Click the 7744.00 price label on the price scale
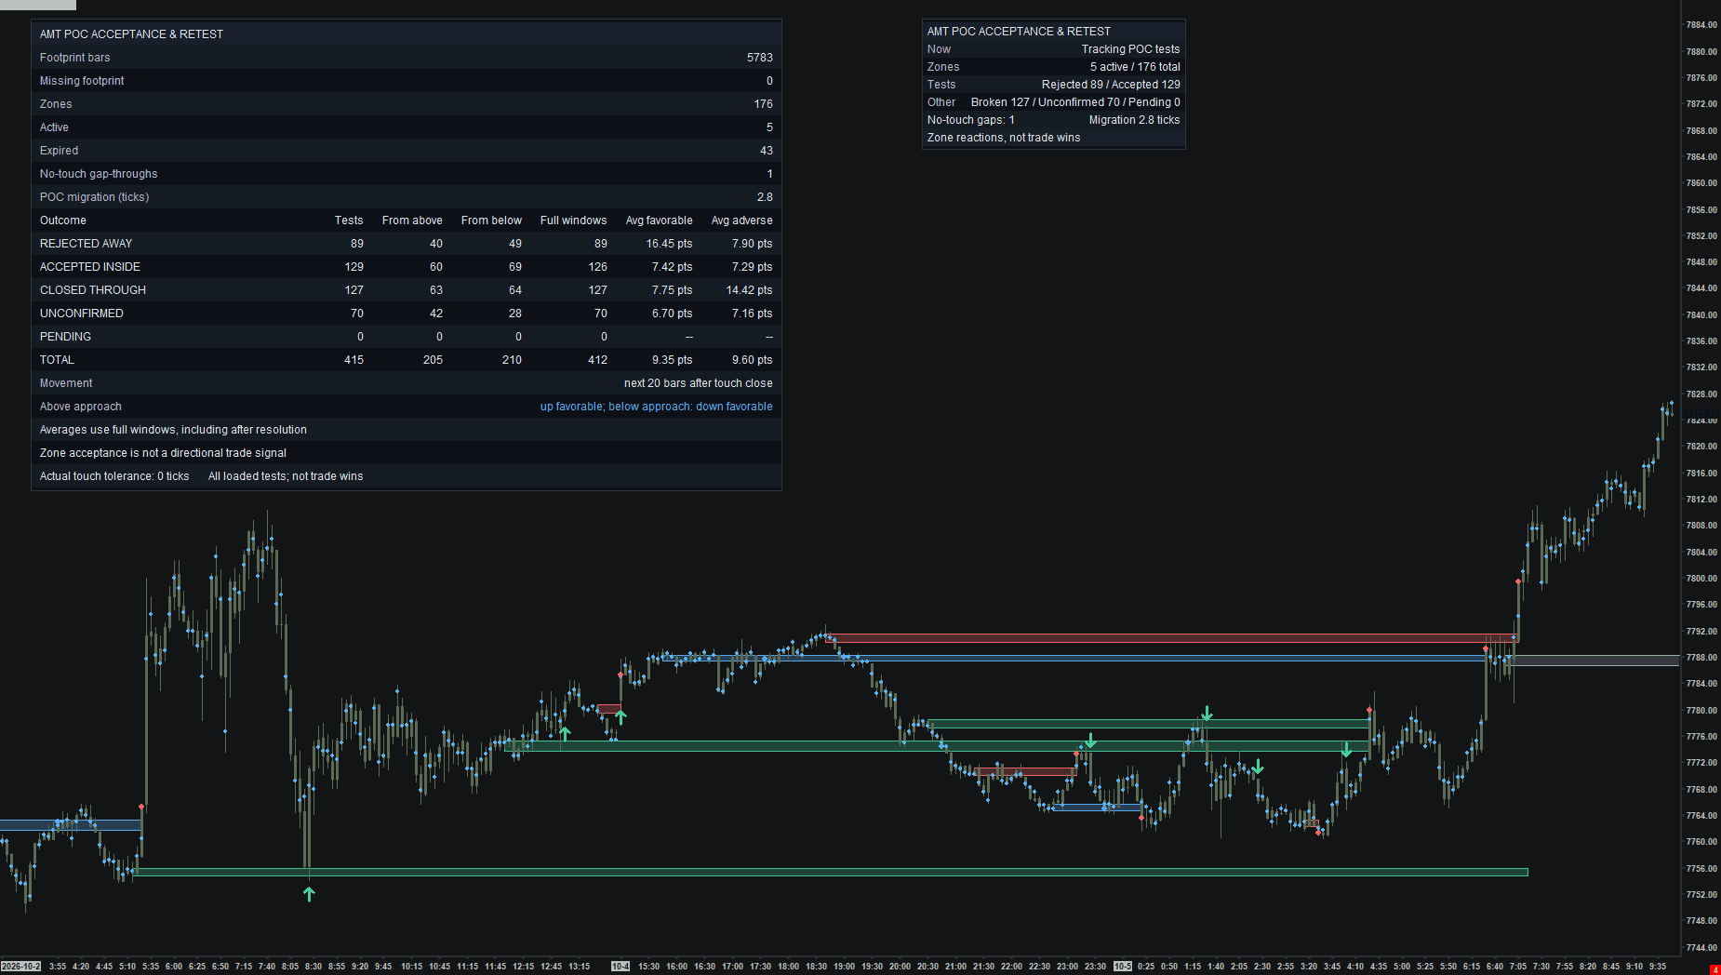This screenshot has width=1721, height=975. pos(1701,948)
